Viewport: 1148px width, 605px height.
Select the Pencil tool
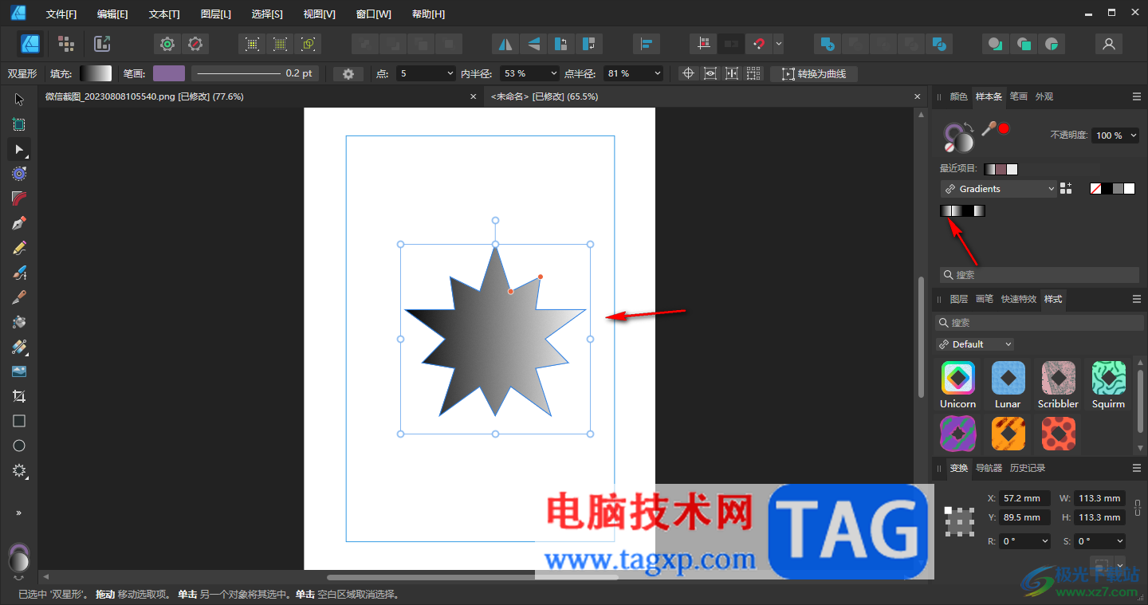pos(19,248)
